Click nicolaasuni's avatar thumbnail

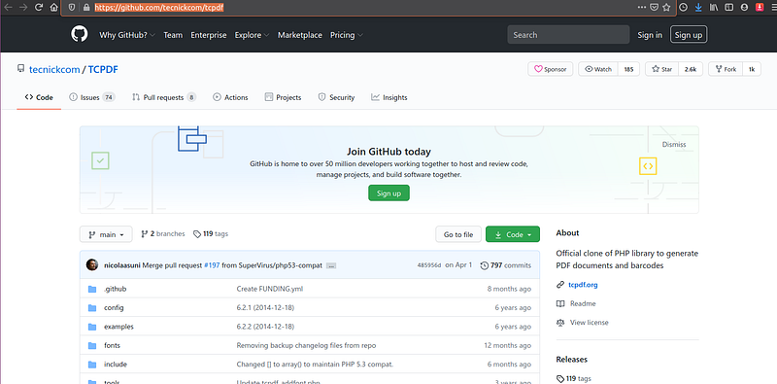point(92,265)
